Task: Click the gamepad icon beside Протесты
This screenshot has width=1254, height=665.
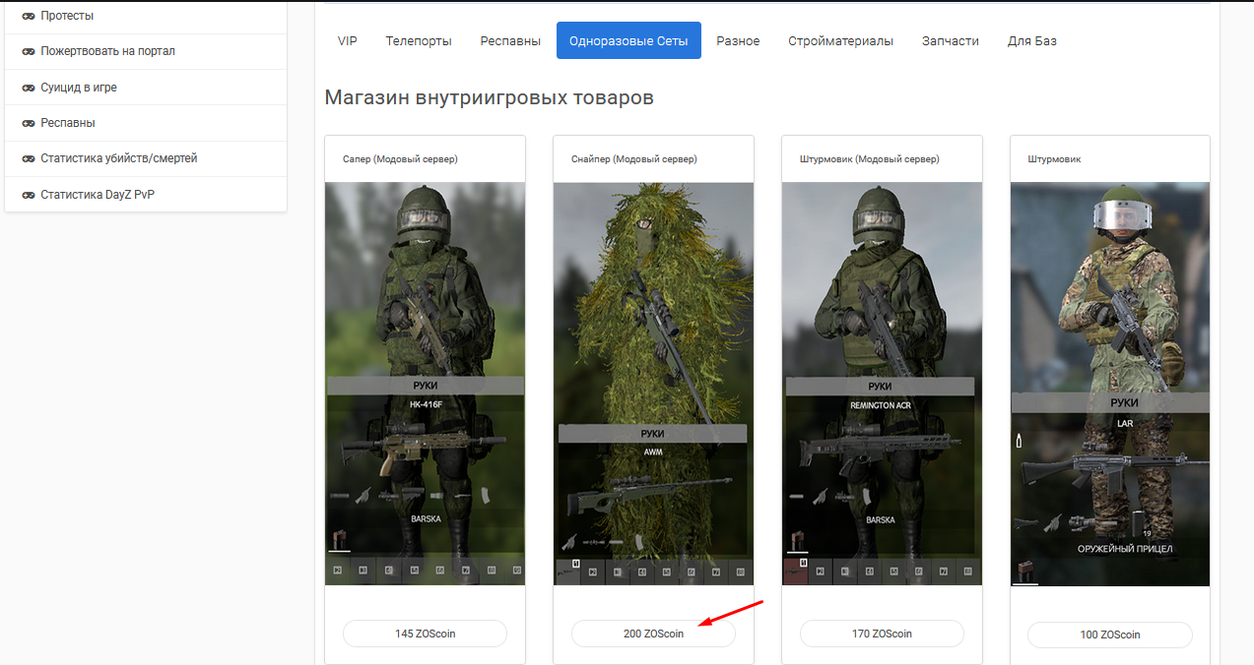Action: click(x=29, y=16)
